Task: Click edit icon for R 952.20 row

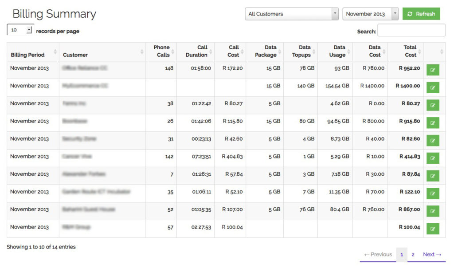Action: (432, 70)
